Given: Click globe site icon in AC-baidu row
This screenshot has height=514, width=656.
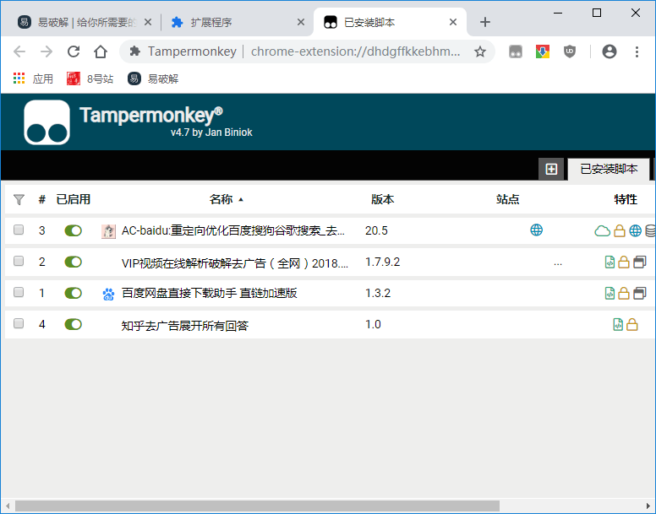Looking at the screenshot, I should tap(536, 230).
